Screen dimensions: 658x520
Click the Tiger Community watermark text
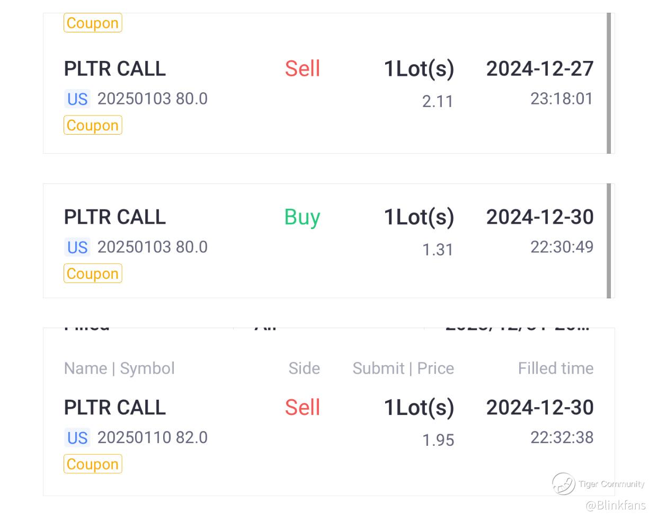tap(611, 484)
